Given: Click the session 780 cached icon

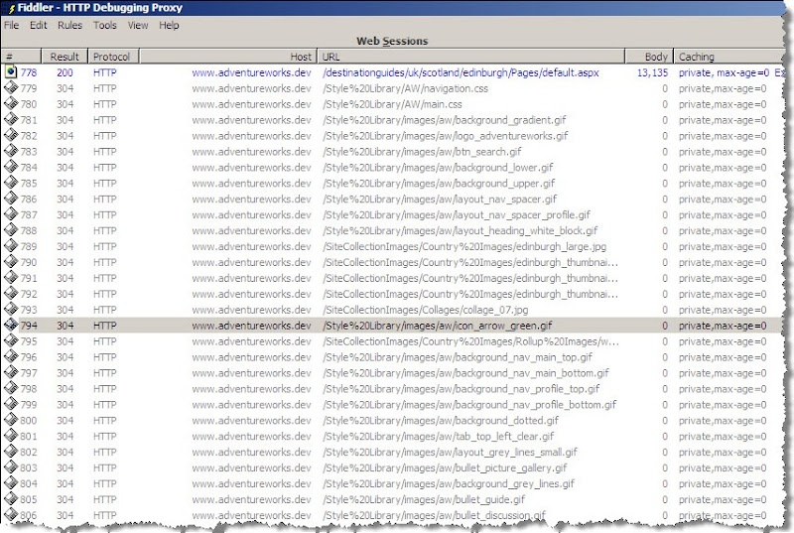Looking at the screenshot, I should [x=11, y=103].
